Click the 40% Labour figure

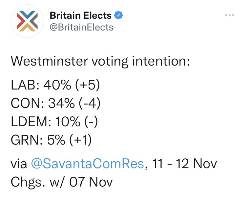(x=57, y=85)
